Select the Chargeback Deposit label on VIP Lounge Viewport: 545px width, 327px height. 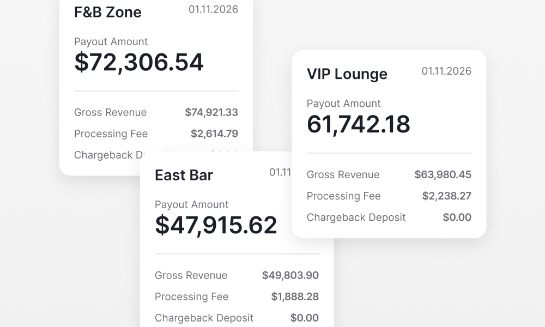(x=356, y=217)
